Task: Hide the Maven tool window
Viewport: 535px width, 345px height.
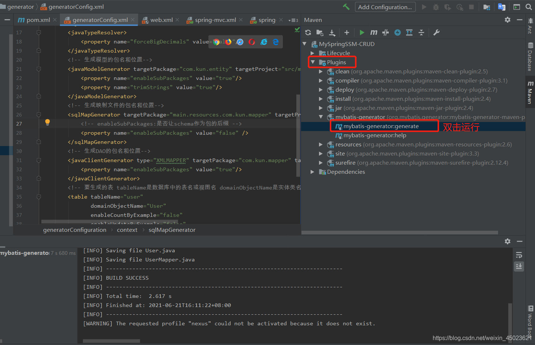Action: point(520,20)
